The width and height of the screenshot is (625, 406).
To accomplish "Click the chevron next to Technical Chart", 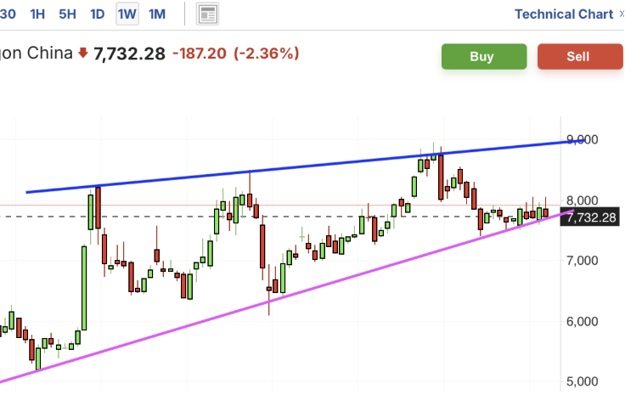I will pyautogui.click(x=621, y=14).
